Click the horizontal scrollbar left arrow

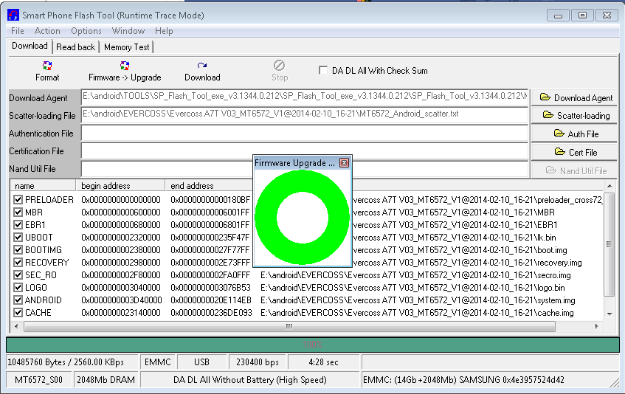click(16, 326)
